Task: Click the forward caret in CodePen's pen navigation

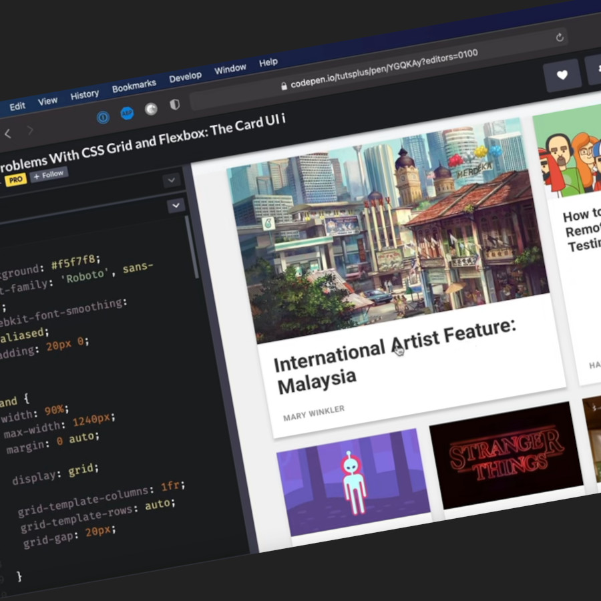Action: [x=31, y=130]
